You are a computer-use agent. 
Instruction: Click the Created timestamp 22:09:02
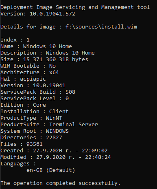coord(95,151)
